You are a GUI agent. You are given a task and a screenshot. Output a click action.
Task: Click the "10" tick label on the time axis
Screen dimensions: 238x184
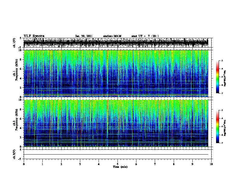[211, 164]
